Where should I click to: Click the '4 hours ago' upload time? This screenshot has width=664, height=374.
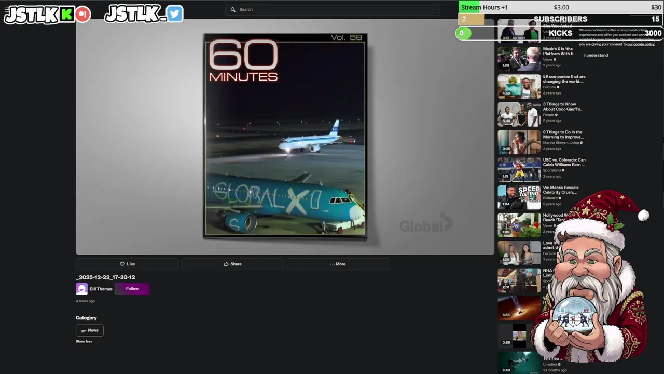[x=85, y=301]
